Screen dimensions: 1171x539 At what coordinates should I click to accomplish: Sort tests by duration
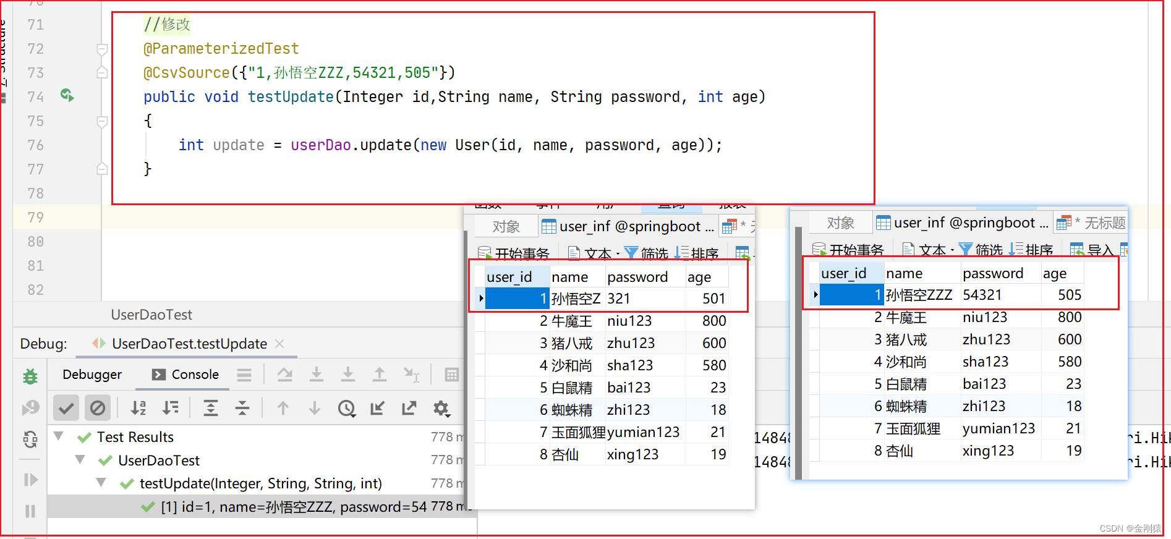pos(170,408)
